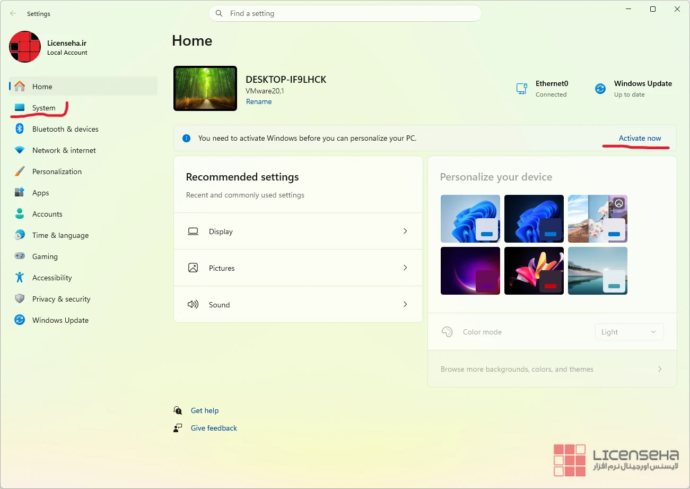
Task: Open Ethernet0 Connected status
Action: pyautogui.click(x=542, y=89)
